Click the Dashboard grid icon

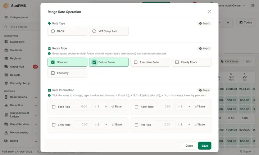[x=6, y=42]
